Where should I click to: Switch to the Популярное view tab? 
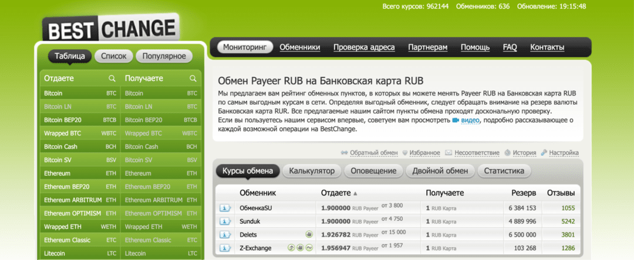click(164, 56)
